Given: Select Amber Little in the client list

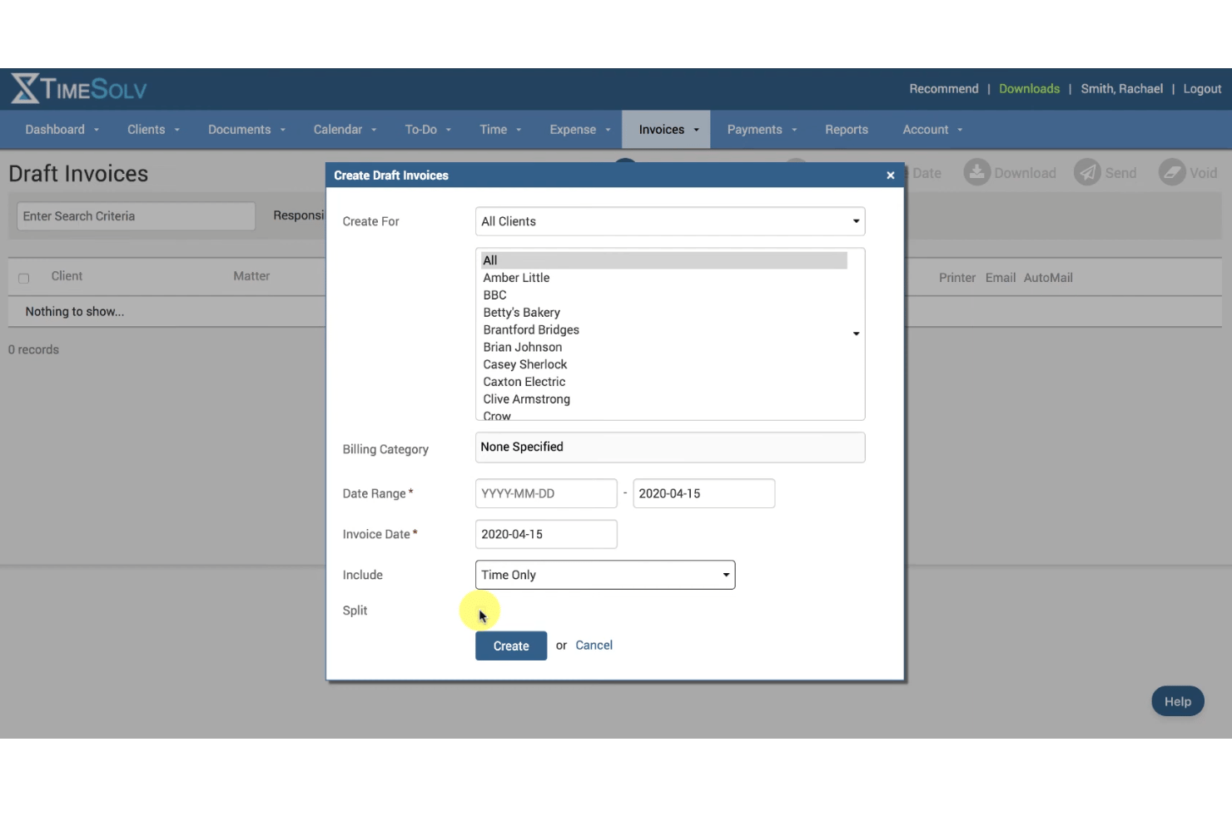Looking at the screenshot, I should [x=664, y=278].
